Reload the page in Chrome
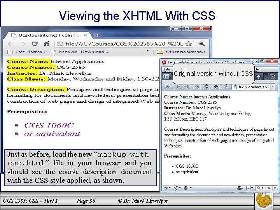 click(x=35, y=44)
